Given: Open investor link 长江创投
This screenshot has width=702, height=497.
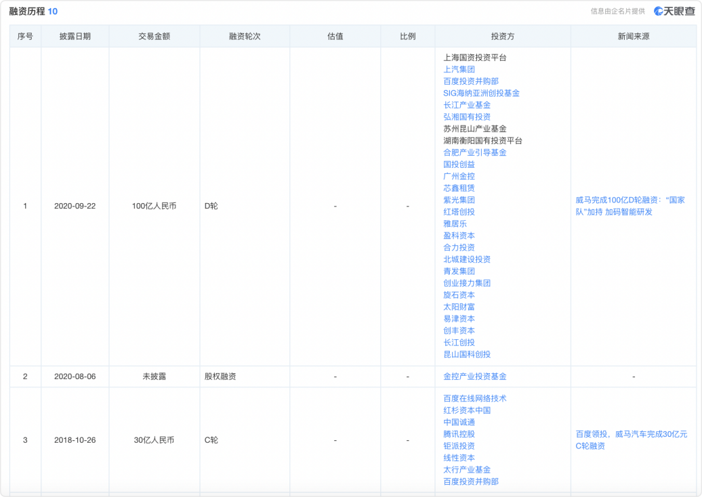Looking at the screenshot, I should (459, 342).
